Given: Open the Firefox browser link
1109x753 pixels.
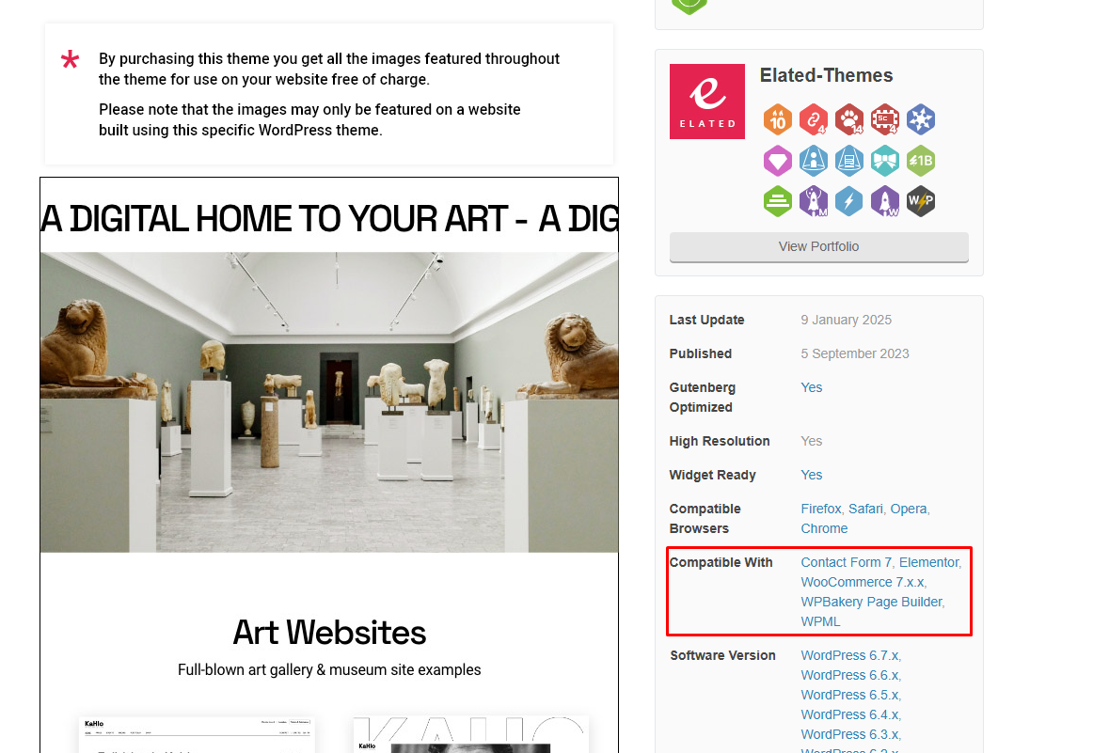Looking at the screenshot, I should point(821,510).
